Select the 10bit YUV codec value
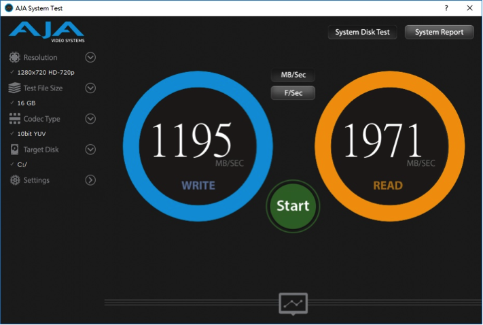Screen dimensions: 483x325 pyautogui.click(x=31, y=134)
